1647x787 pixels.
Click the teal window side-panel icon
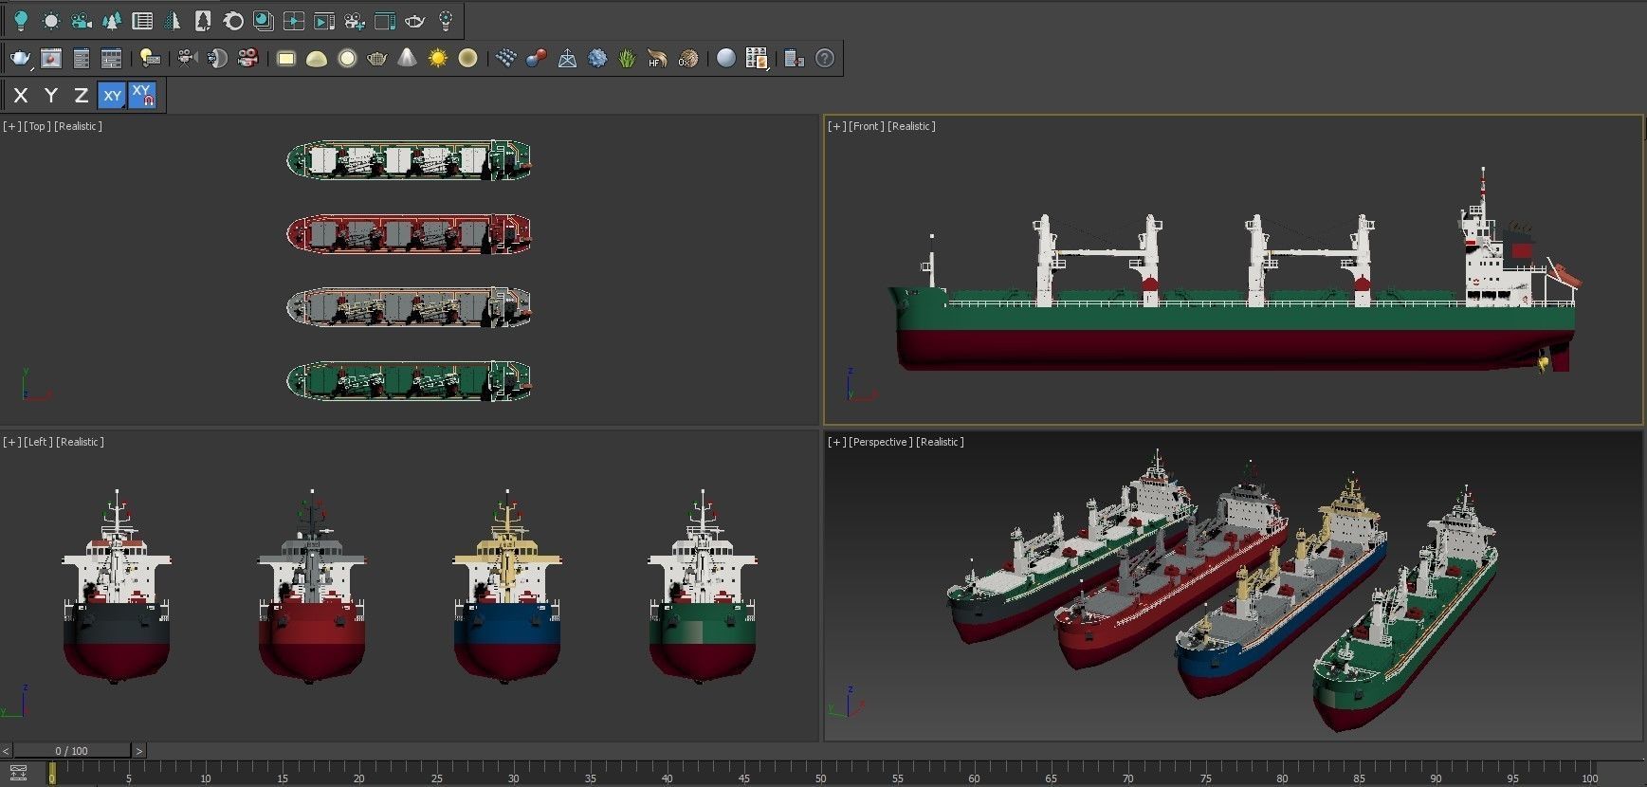[385, 20]
